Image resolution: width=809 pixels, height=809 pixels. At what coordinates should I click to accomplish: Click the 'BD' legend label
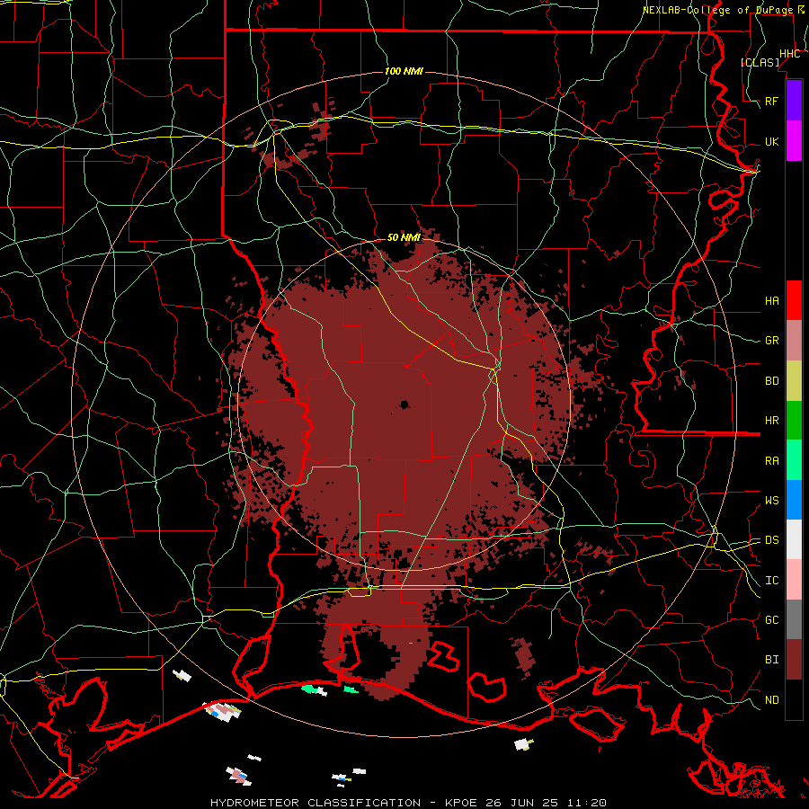click(x=772, y=381)
